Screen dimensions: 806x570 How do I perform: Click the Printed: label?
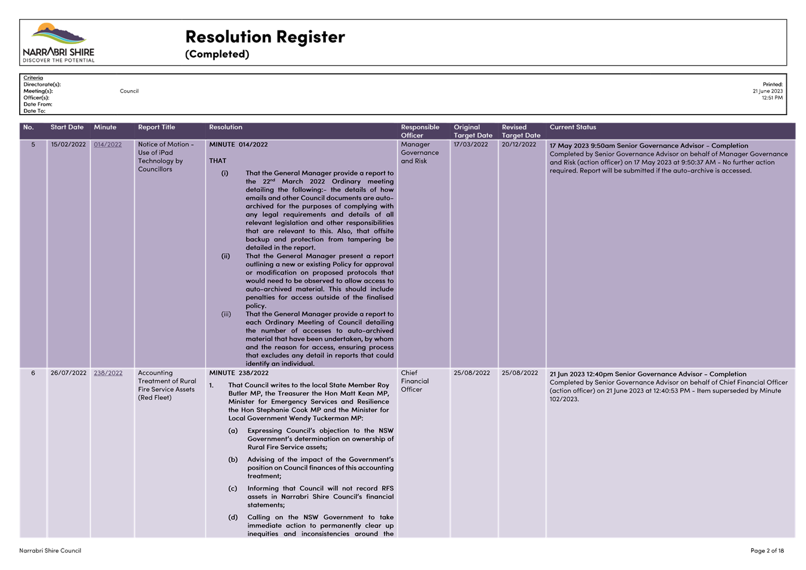click(x=773, y=84)
